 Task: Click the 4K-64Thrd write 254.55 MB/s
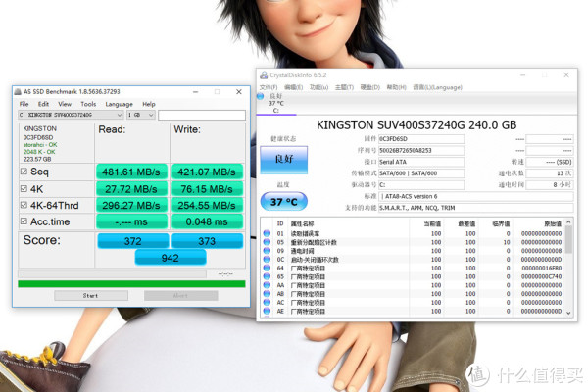tap(207, 205)
